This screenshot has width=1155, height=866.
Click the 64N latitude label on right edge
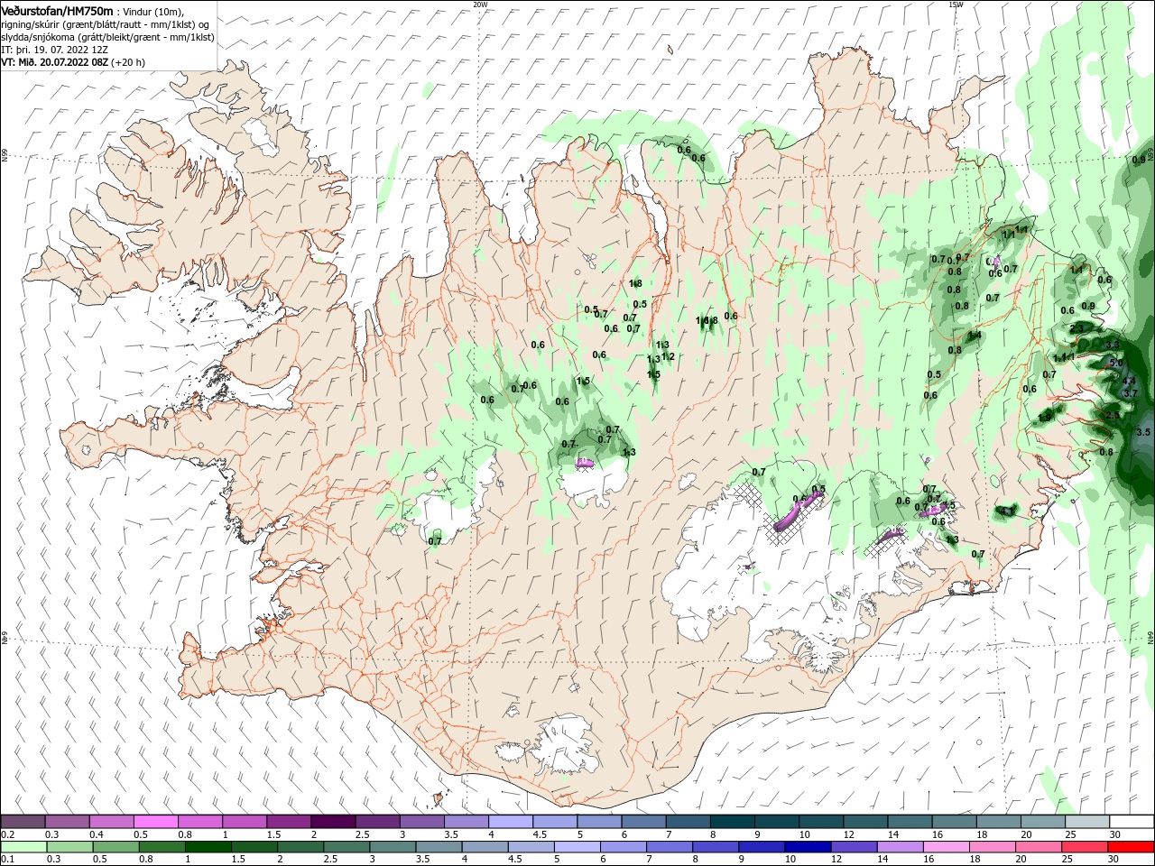pos(1150,637)
